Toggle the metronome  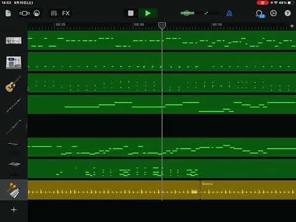coord(229,14)
